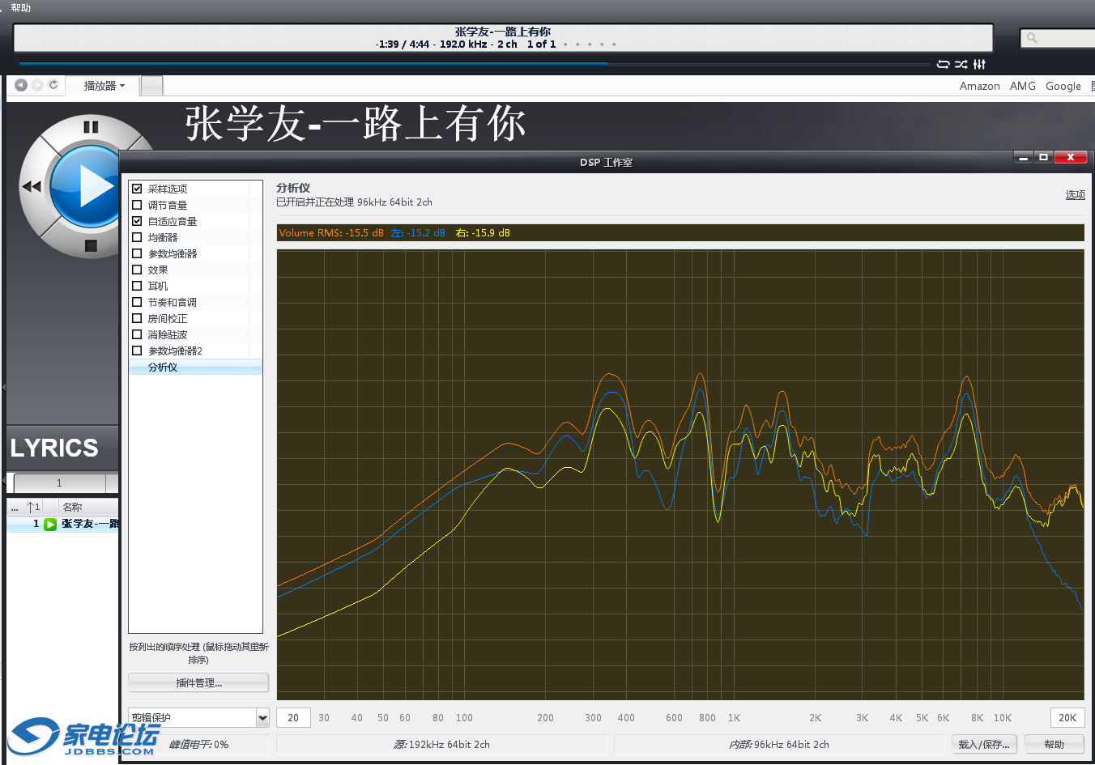
Task: Click the 载入/保存... button
Action: [x=983, y=745]
